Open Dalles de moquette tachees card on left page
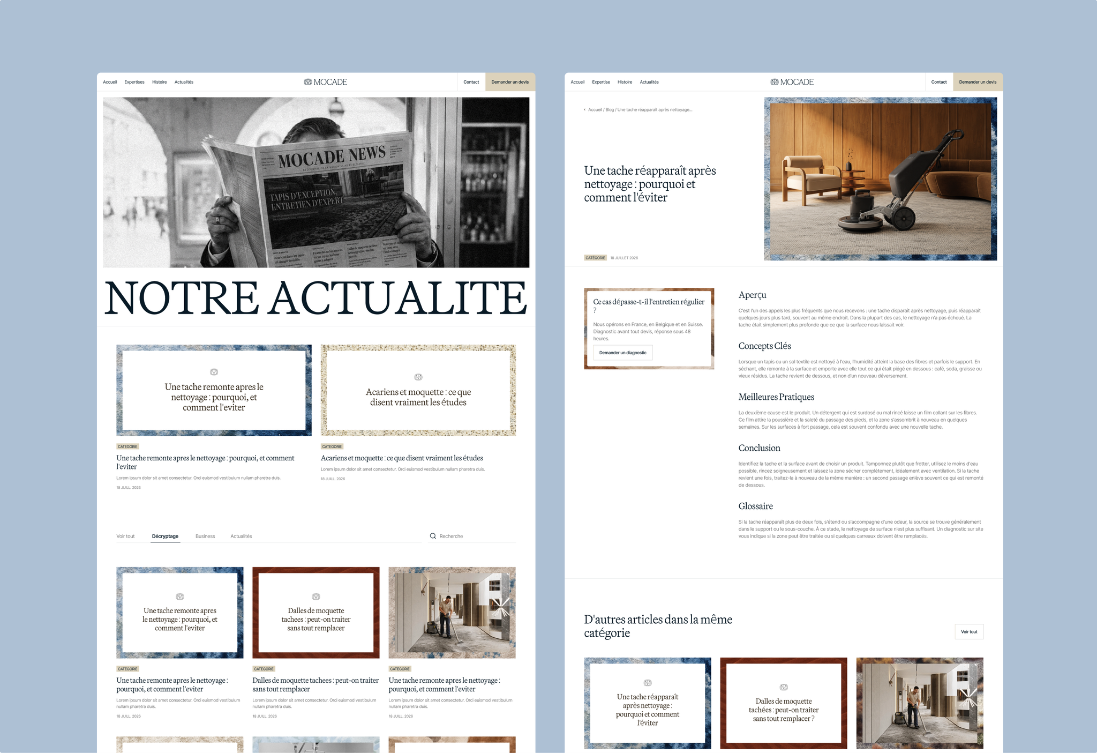This screenshot has width=1097, height=753. point(316,613)
